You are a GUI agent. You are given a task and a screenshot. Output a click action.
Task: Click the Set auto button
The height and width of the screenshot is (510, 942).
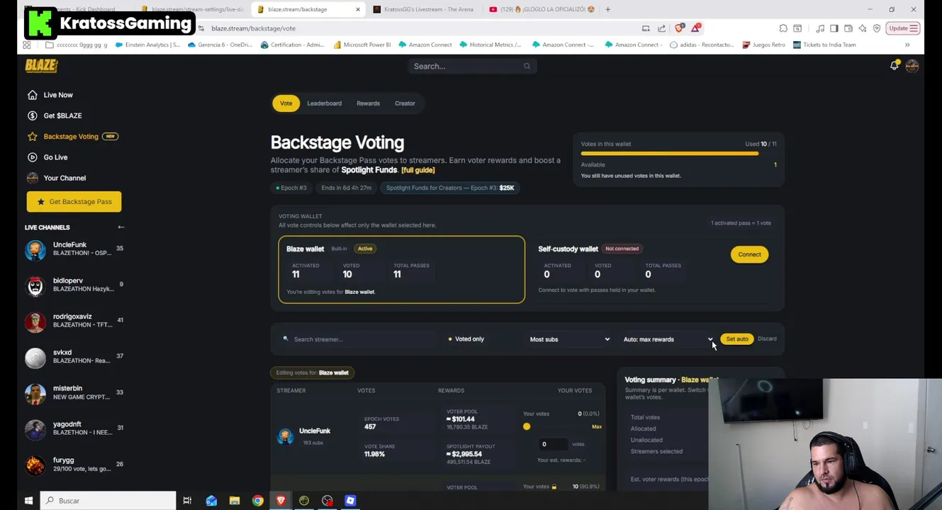pyautogui.click(x=736, y=339)
